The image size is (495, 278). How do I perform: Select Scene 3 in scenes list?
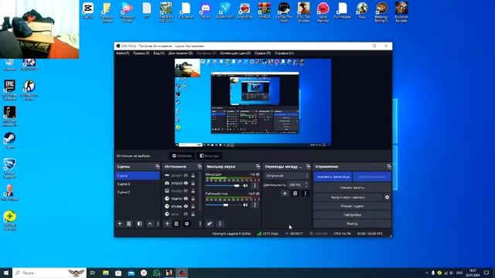(x=138, y=184)
